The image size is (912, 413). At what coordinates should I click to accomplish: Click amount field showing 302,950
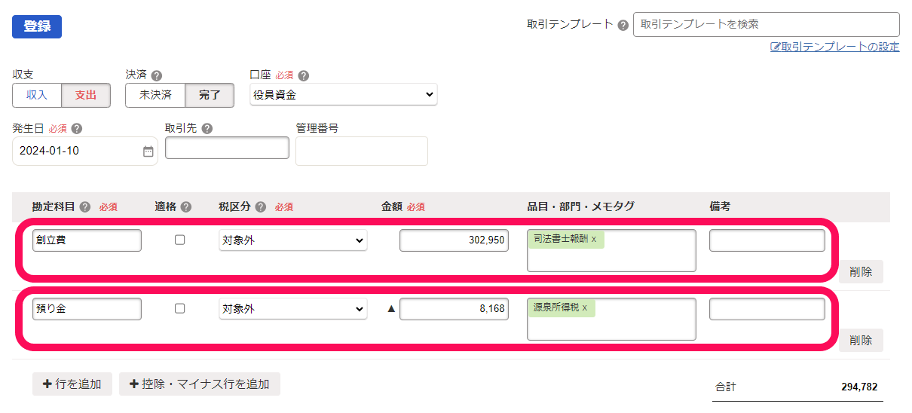pos(454,240)
